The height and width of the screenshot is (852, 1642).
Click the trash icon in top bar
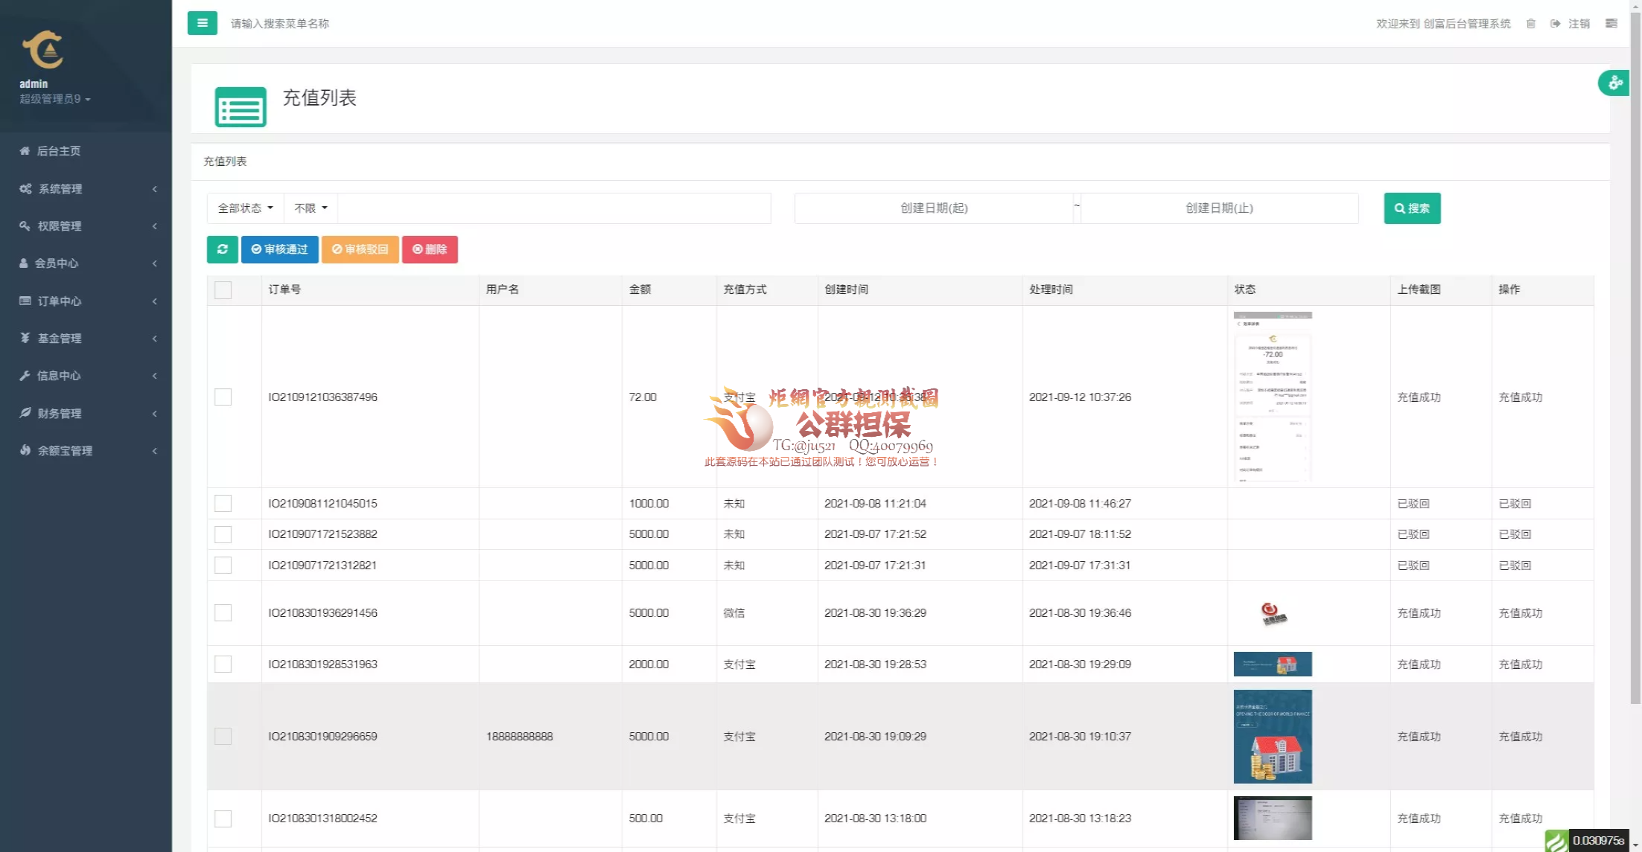pos(1530,24)
